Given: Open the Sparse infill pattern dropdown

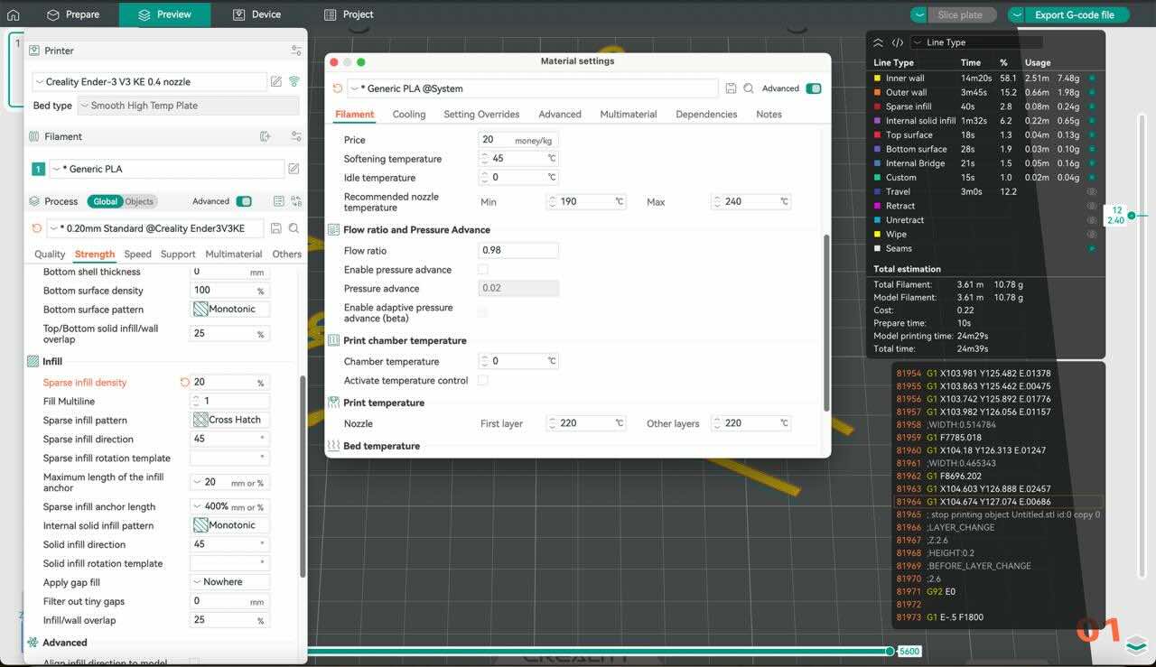Looking at the screenshot, I should pyautogui.click(x=229, y=421).
